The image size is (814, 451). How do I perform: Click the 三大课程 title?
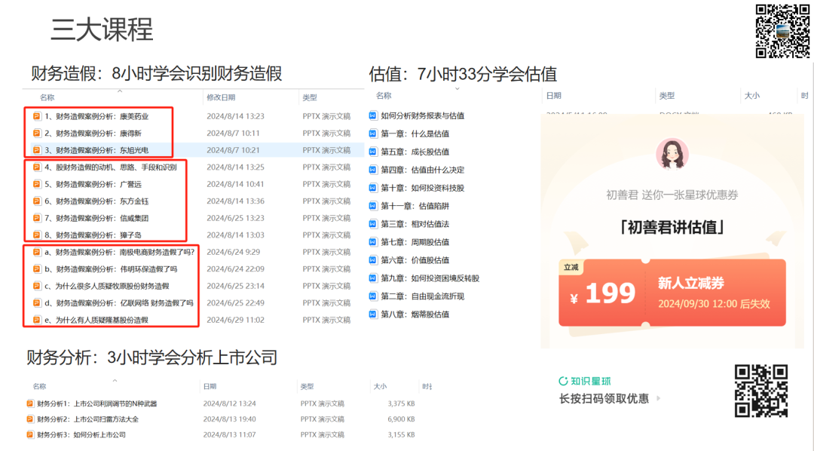pyautogui.click(x=103, y=29)
